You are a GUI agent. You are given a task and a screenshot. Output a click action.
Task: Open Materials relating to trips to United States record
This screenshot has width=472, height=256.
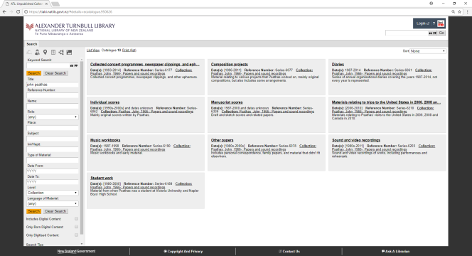[x=386, y=102]
